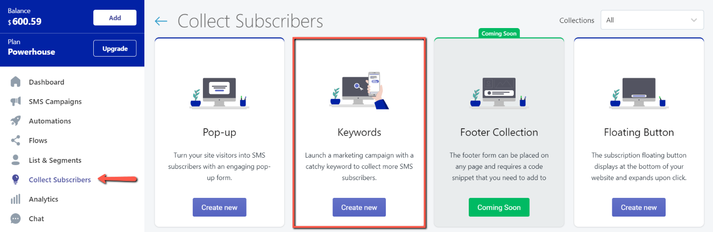Click the SMS Campaigns megaphone icon
Viewport: 713px width, 232px height.
pyautogui.click(x=15, y=101)
